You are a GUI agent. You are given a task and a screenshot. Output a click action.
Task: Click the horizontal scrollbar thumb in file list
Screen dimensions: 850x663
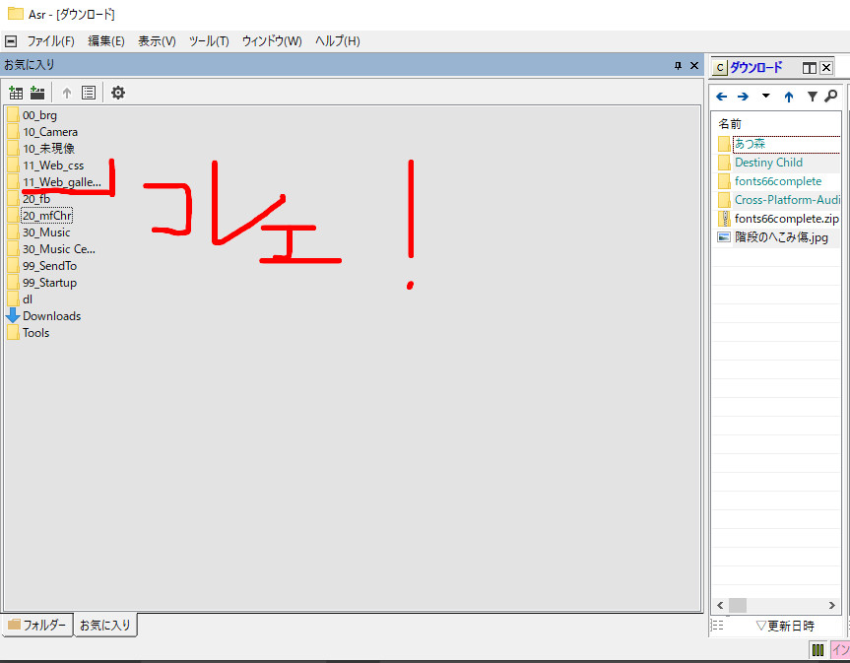click(738, 605)
